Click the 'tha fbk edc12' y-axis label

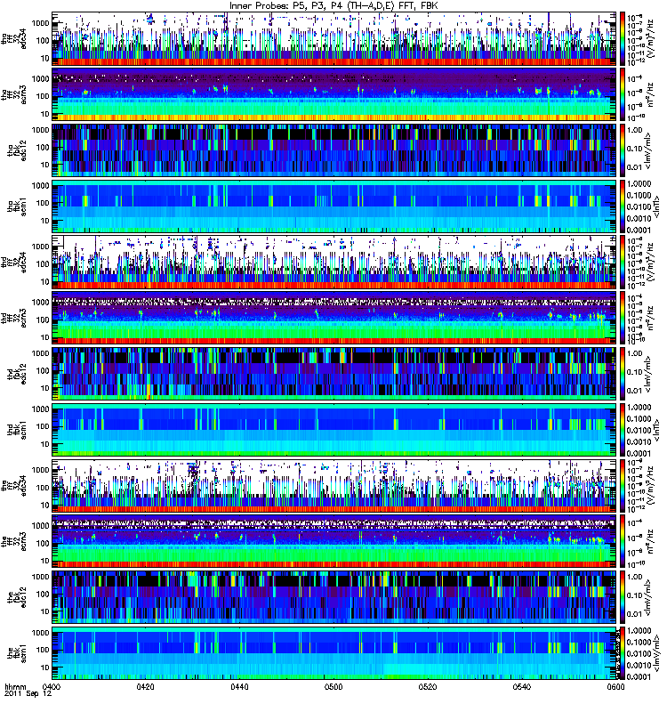[17, 150]
